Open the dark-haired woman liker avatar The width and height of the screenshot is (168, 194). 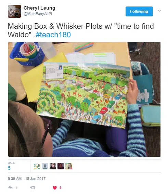53,166
